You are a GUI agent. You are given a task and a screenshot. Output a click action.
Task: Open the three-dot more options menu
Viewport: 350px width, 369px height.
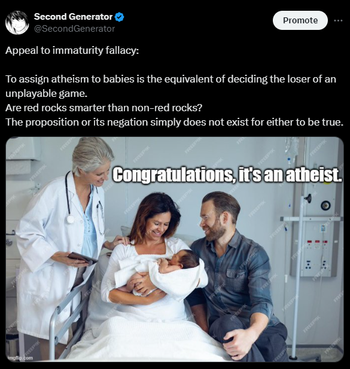point(338,20)
